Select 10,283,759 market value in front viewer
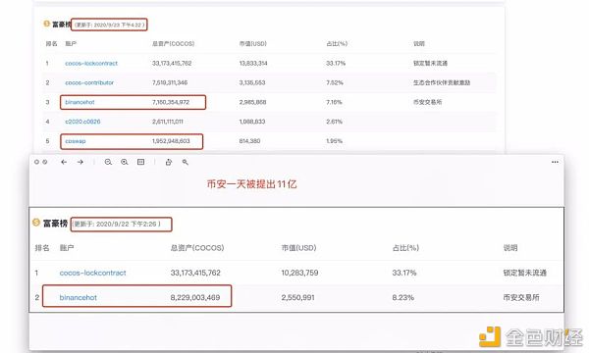This screenshot has height=353, width=589. (299, 273)
